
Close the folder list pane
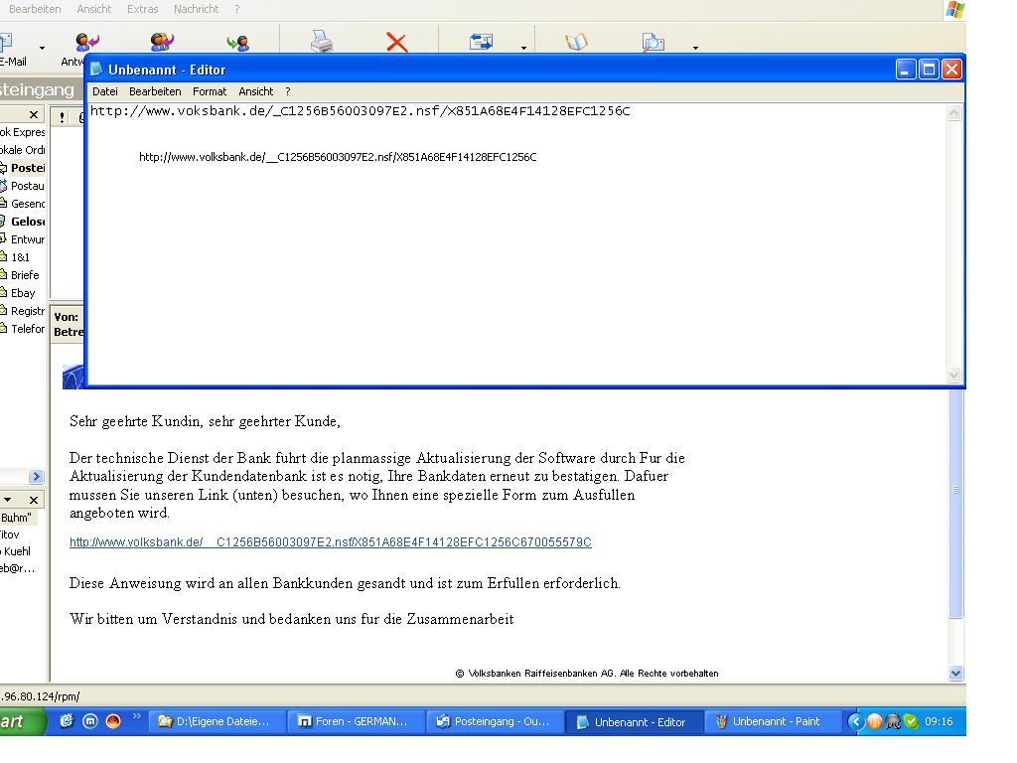[34, 115]
